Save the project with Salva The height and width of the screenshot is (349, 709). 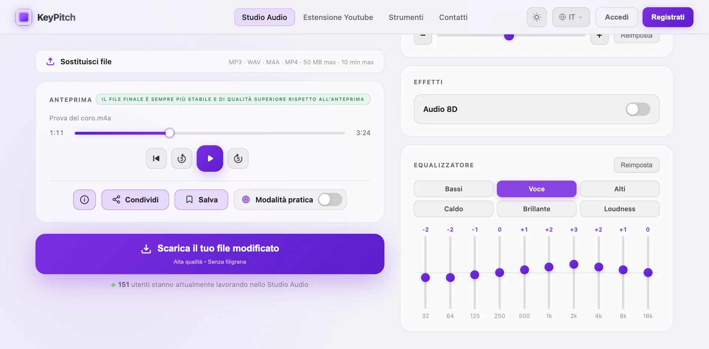click(201, 200)
